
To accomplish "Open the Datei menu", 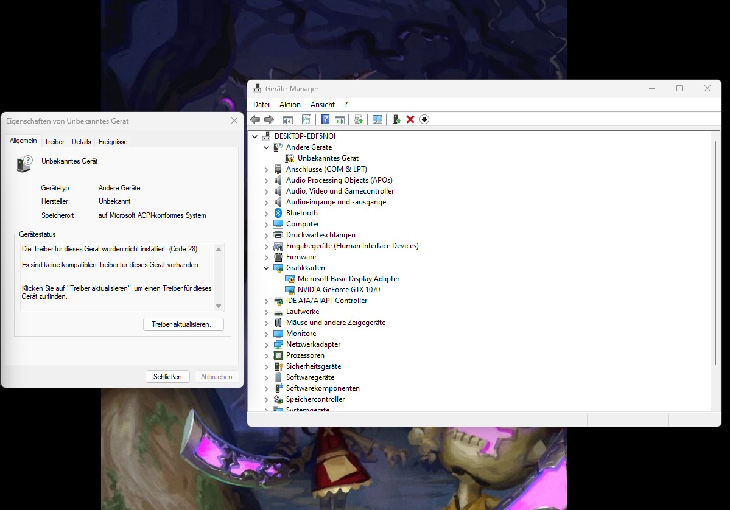I will (x=261, y=105).
